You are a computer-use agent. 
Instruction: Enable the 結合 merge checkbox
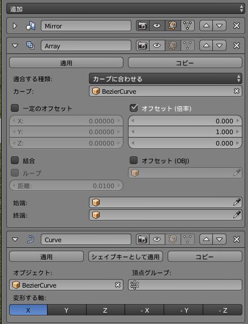15,160
